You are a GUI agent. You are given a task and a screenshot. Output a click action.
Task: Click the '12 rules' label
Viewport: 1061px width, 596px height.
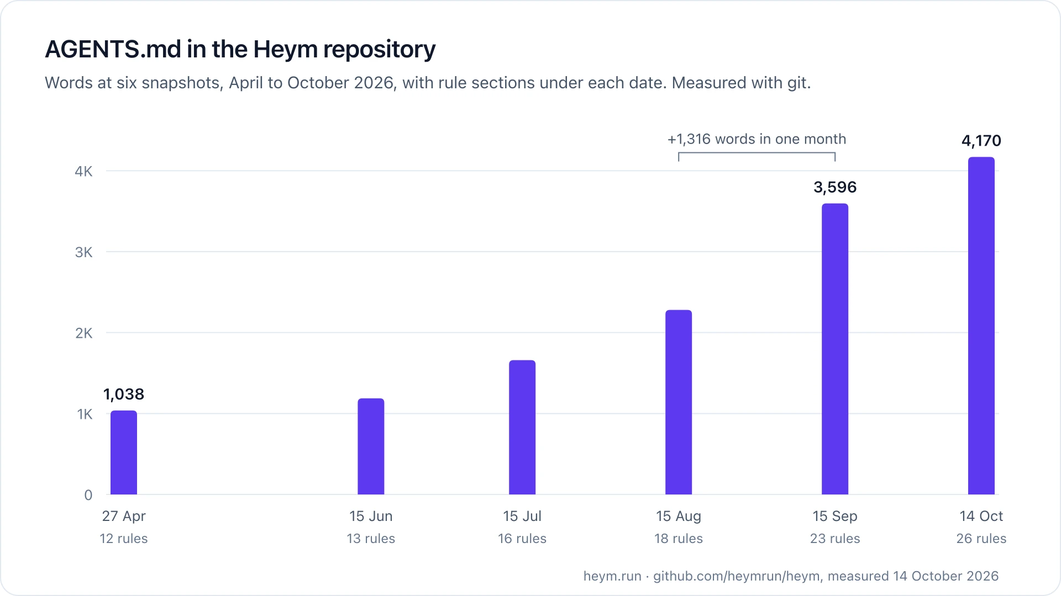124,539
